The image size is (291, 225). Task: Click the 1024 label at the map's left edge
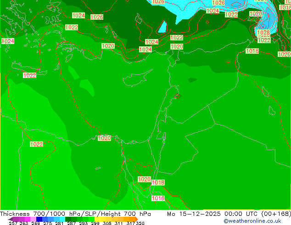tap(8, 41)
